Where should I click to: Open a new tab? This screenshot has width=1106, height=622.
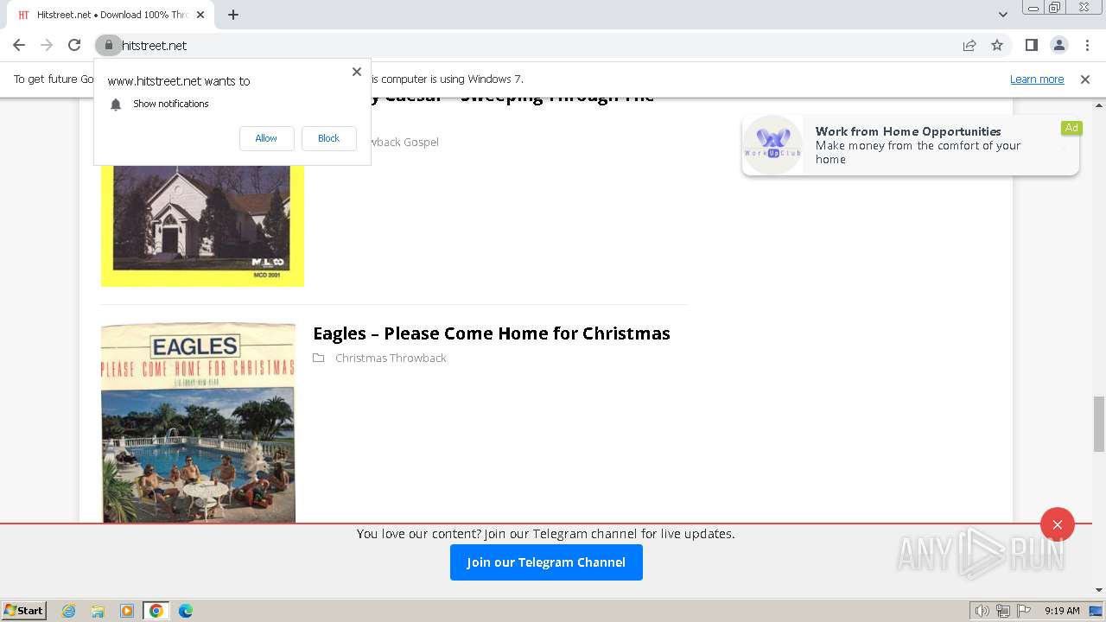pos(233,15)
